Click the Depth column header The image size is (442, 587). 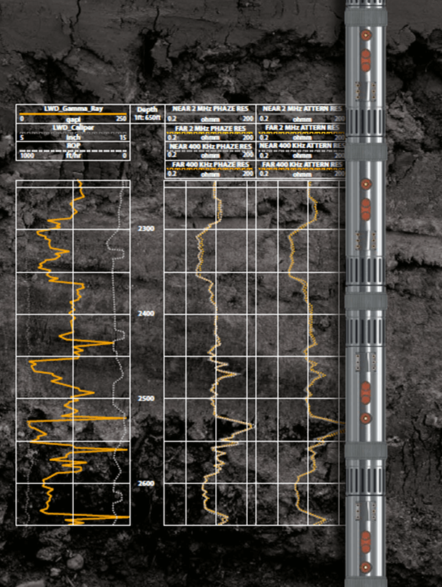click(x=147, y=109)
